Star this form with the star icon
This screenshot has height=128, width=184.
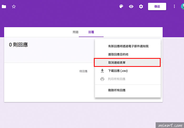14,7
